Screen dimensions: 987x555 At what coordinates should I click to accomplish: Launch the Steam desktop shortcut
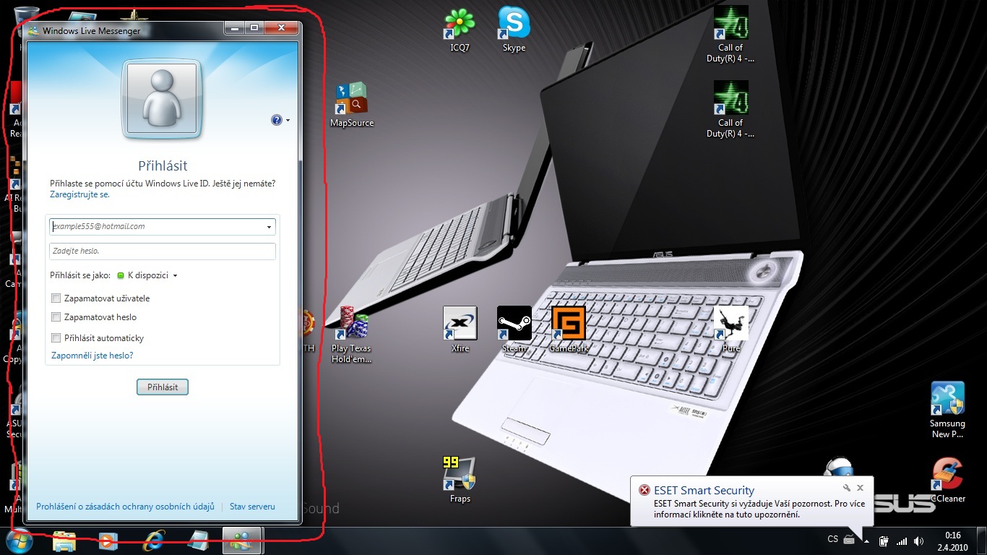coord(514,324)
